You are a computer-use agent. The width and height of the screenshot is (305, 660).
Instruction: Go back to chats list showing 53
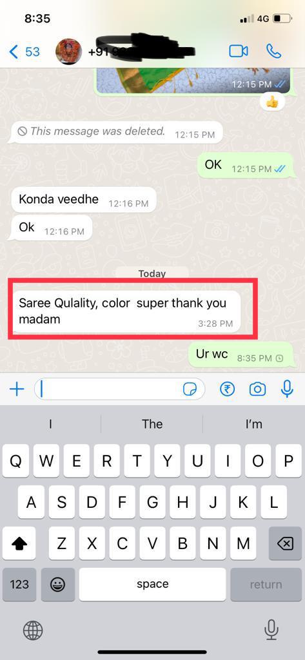coord(25,52)
